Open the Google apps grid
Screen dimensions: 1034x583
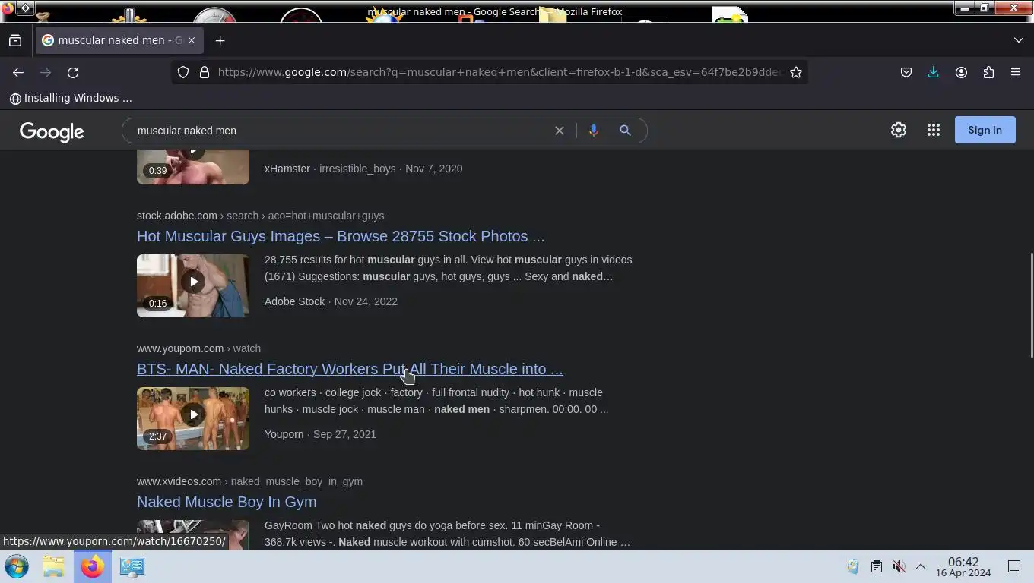coord(934,130)
